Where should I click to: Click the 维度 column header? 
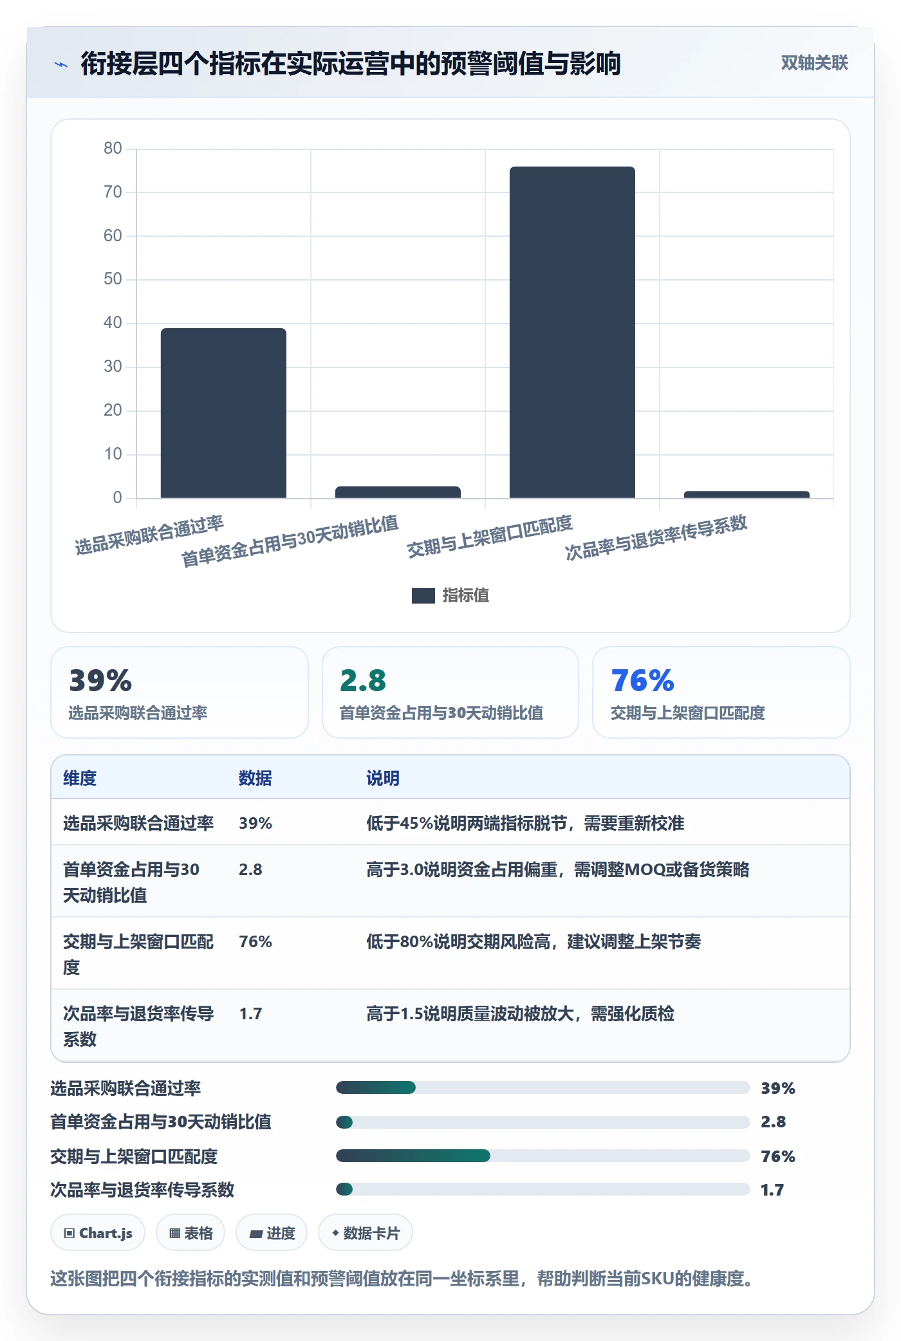point(80,778)
